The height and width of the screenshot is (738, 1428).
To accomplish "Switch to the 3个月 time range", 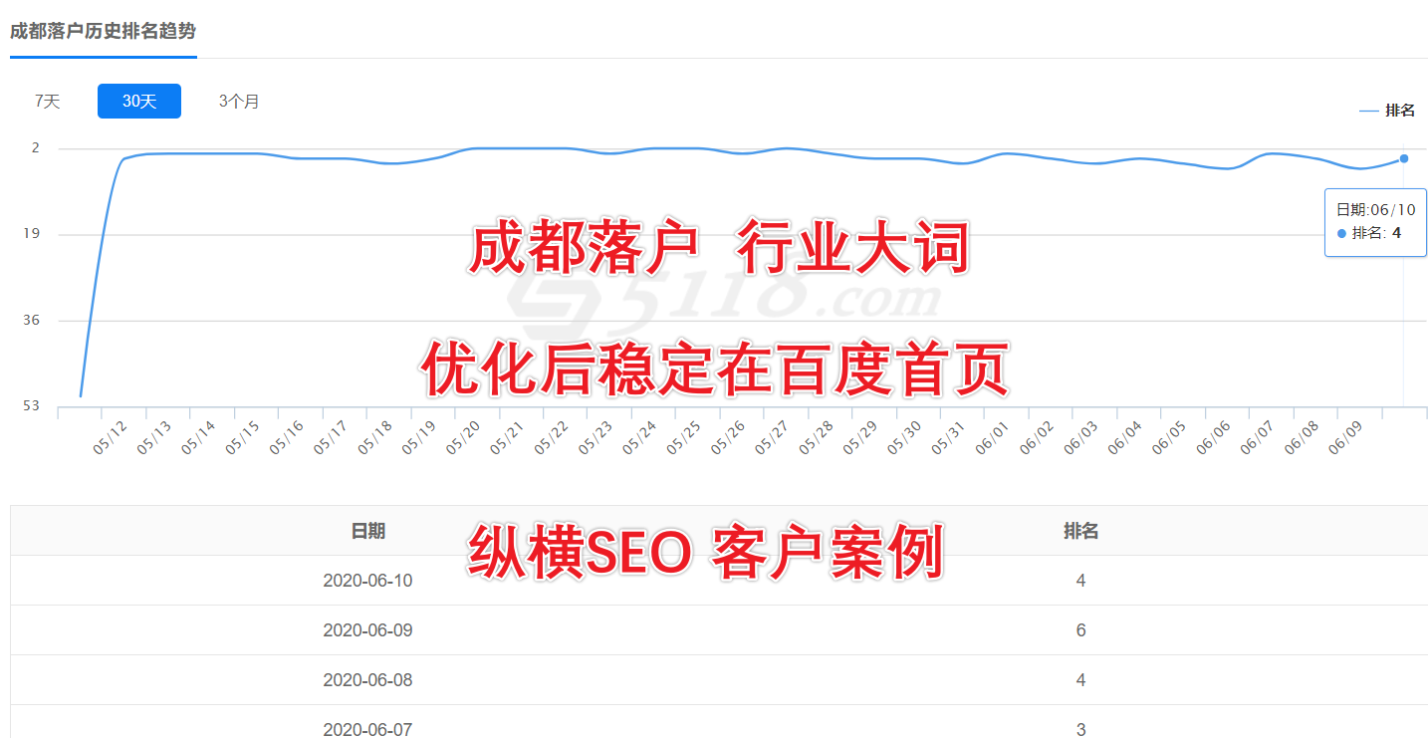I will [x=239, y=102].
